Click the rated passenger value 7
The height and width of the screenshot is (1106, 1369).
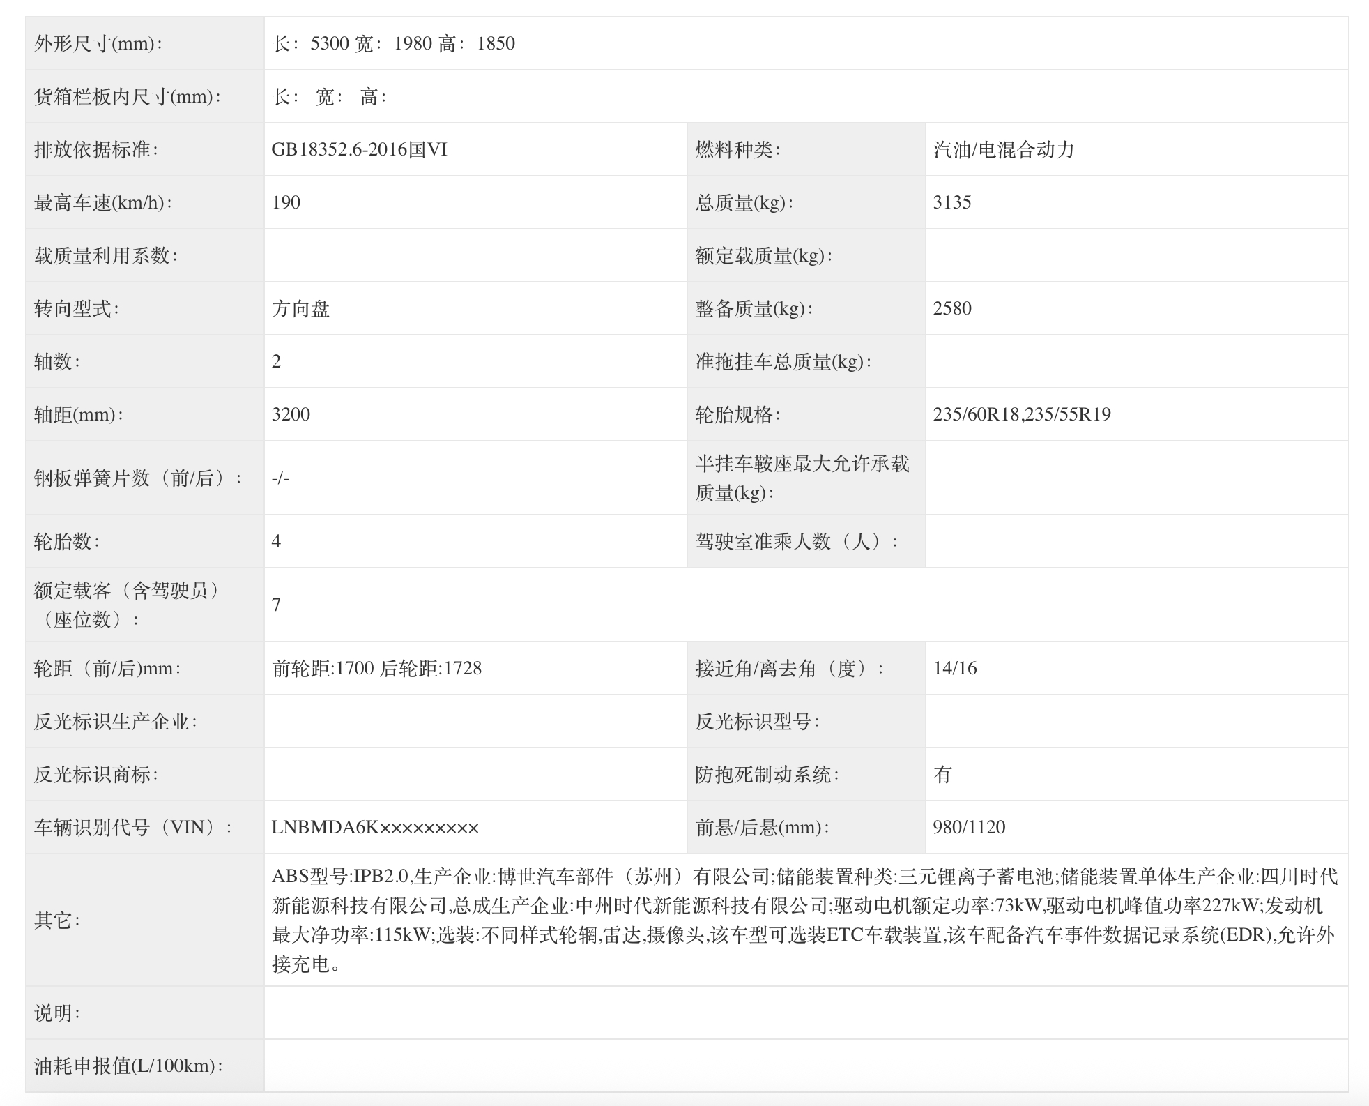pos(276,605)
